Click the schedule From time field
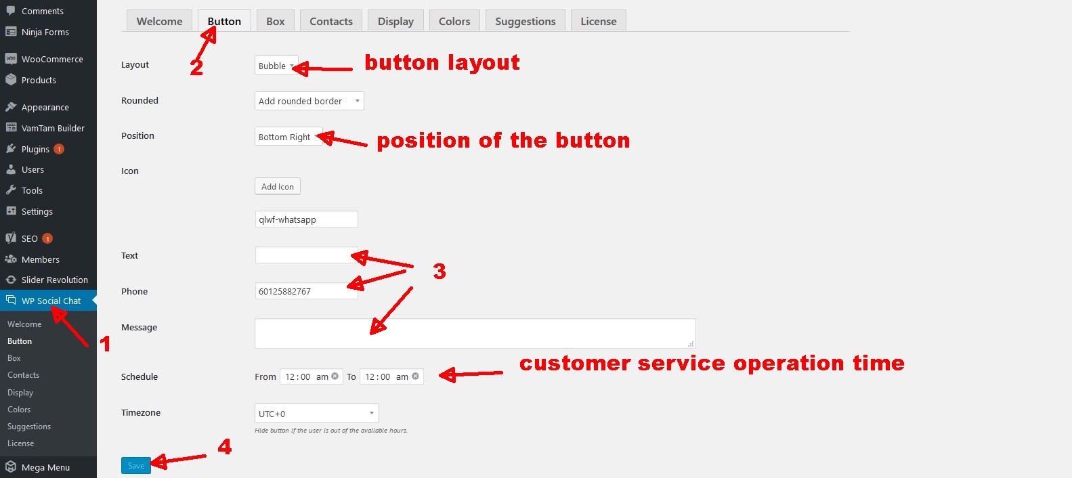This screenshot has height=478, width=1072. [x=311, y=376]
